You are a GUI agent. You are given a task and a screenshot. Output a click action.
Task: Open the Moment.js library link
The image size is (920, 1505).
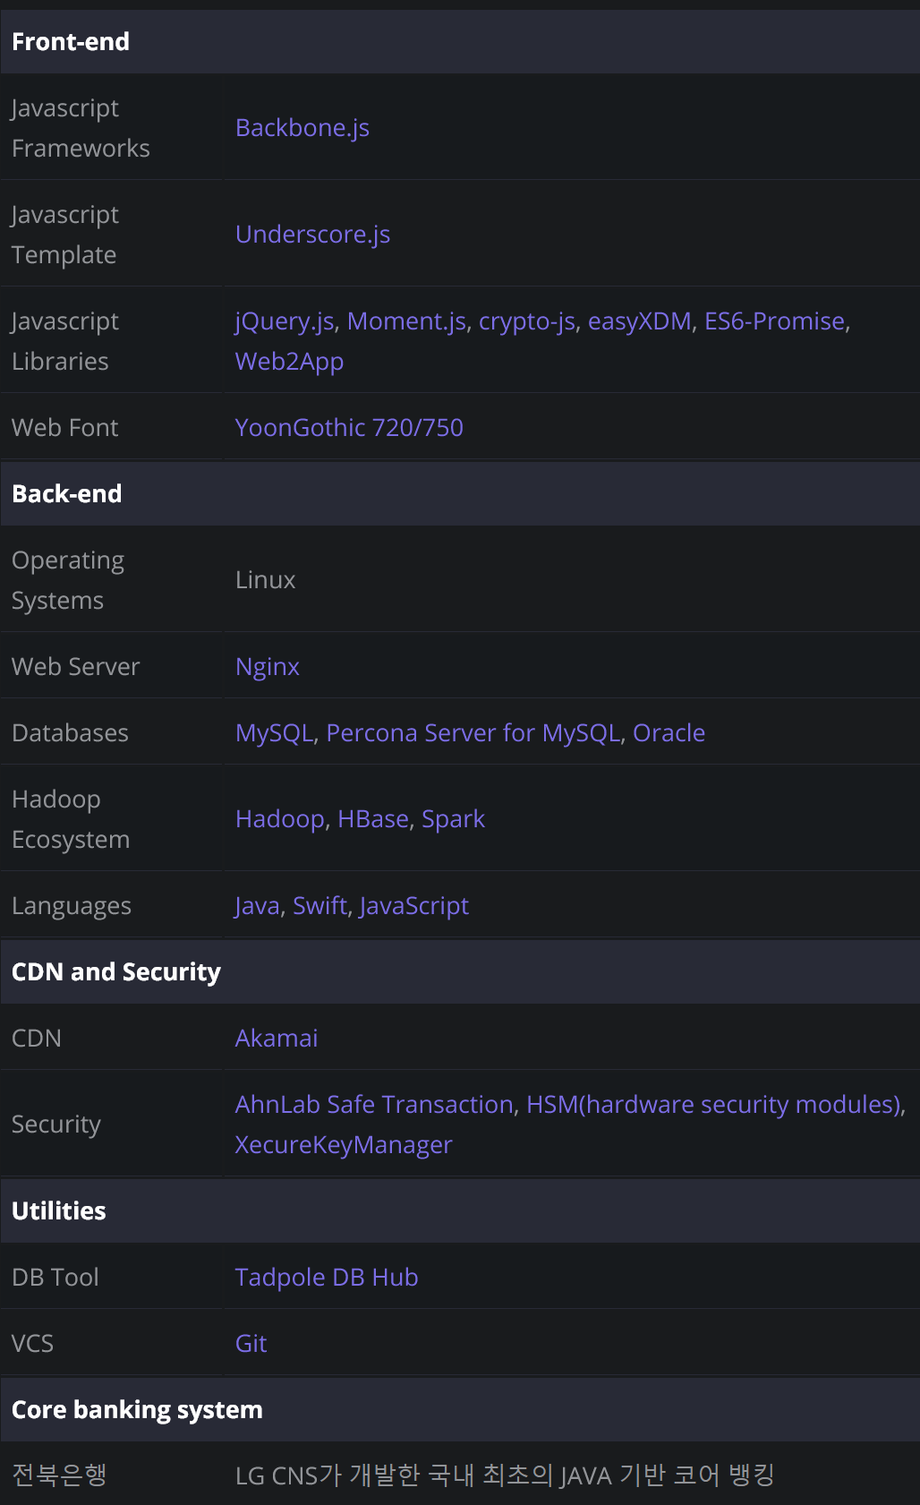(x=406, y=321)
